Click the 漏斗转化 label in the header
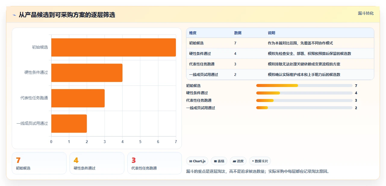 click(x=366, y=13)
